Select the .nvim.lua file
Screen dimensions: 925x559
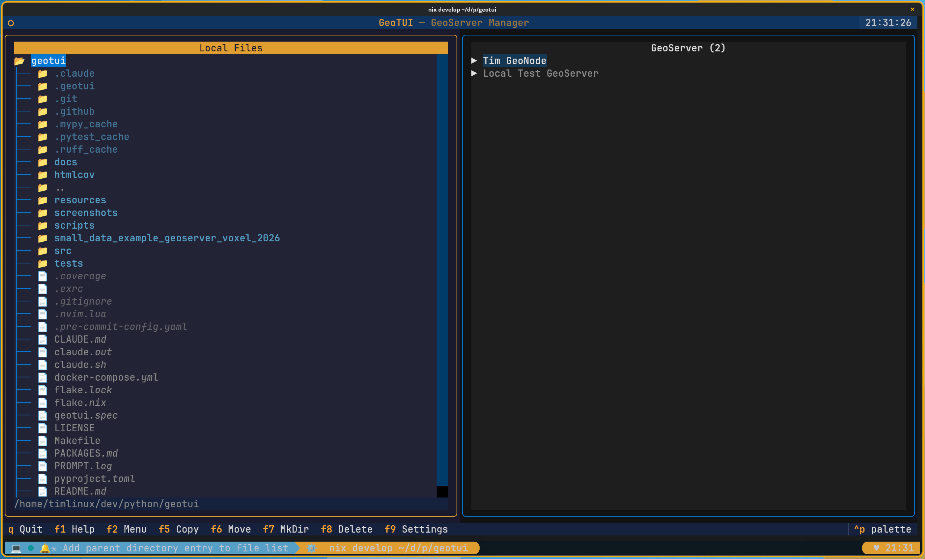(x=80, y=314)
